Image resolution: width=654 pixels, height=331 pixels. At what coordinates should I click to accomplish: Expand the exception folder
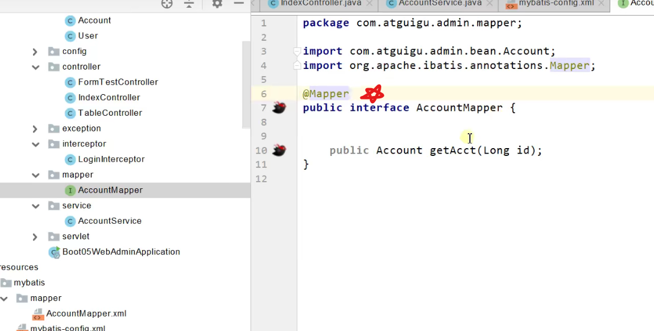coord(35,129)
